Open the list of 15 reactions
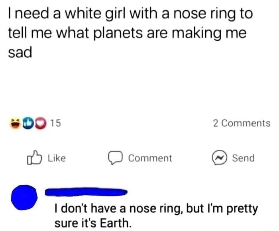279x231 pixels. click(x=55, y=124)
